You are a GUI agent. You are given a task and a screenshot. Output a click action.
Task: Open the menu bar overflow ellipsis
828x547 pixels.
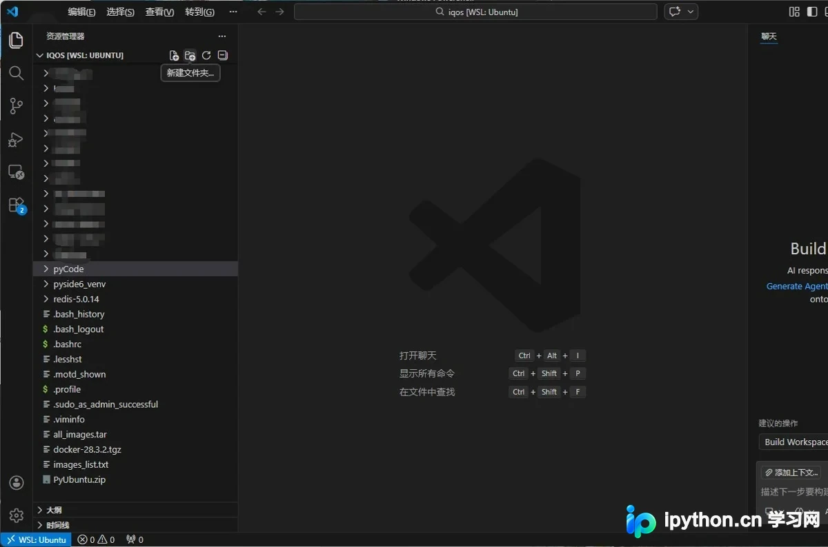point(233,12)
